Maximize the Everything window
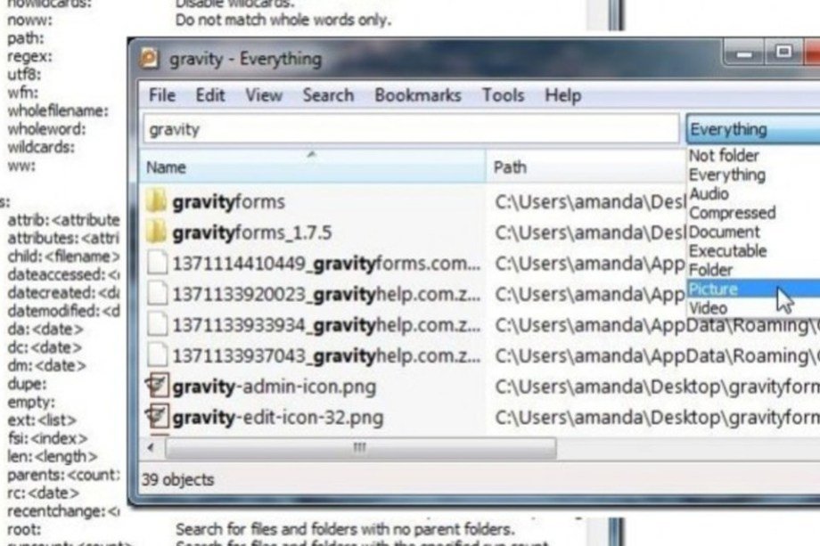This screenshot has height=546, width=820. tap(783, 53)
